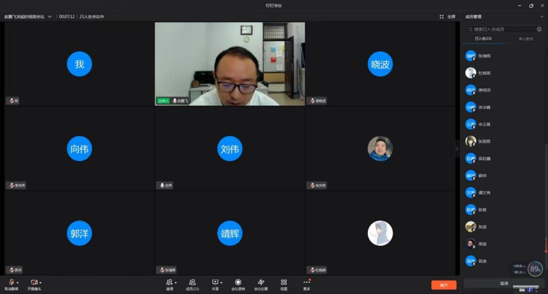Image resolution: width=548 pixels, height=294 pixels.
Task: Select the 已入会(23) tab
Action: pyautogui.click(x=483, y=39)
